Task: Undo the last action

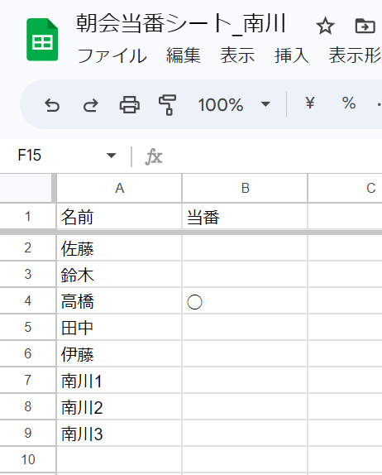Action: tap(52, 105)
